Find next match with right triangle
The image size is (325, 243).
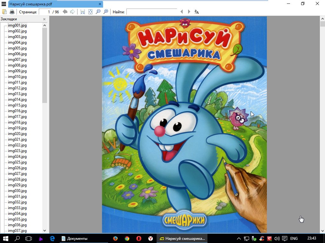(189, 12)
